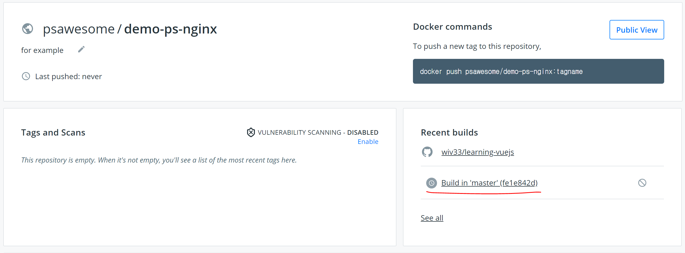Click the psawesome namespace text in title
Screen dimensions: 685x253
79,29
